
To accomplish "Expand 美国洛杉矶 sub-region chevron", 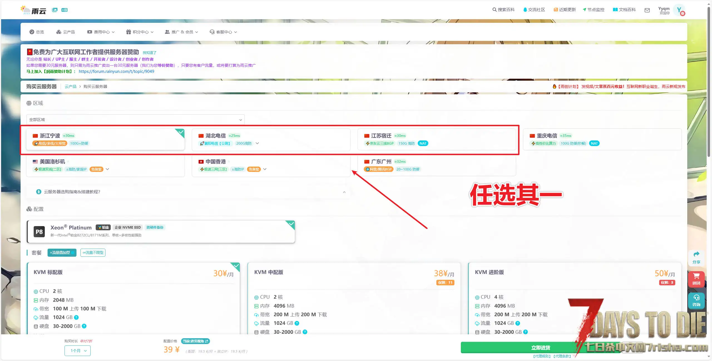I will 107,169.
